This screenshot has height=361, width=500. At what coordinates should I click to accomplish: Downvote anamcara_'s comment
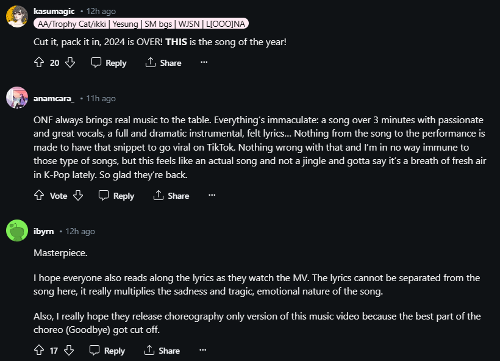77,196
